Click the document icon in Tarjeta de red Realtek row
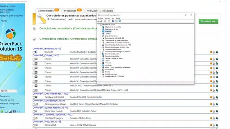Image resolution: width=230 pixels, height=129 pixels. pos(214,97)
